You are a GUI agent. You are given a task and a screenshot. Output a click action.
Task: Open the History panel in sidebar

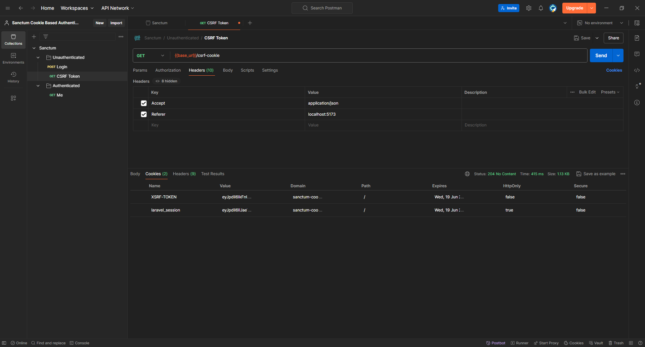coord(13,77)
